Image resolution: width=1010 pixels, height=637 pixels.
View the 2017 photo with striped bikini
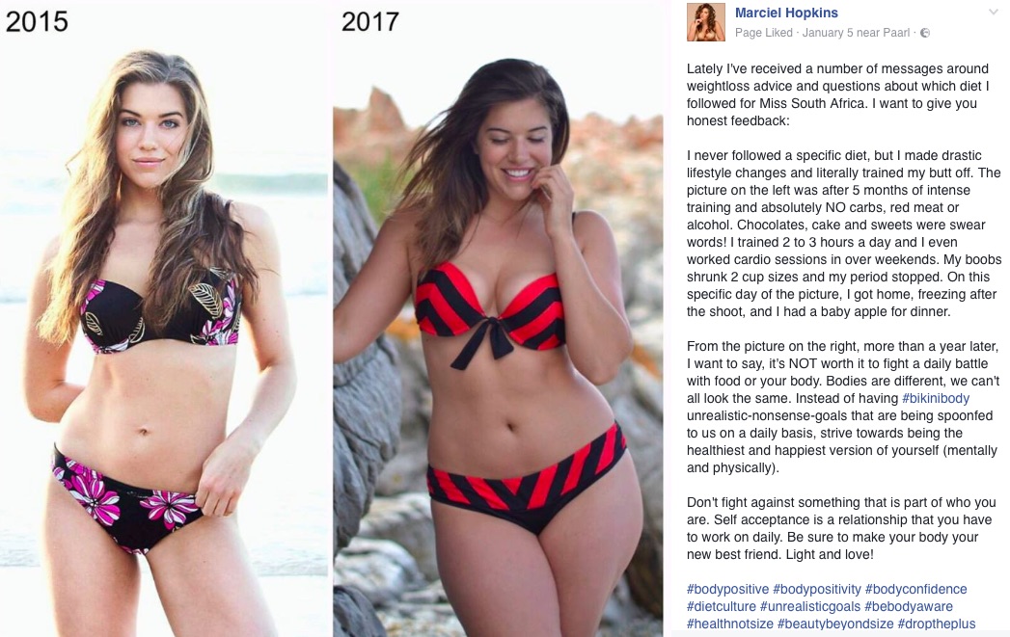coord(498,318)
